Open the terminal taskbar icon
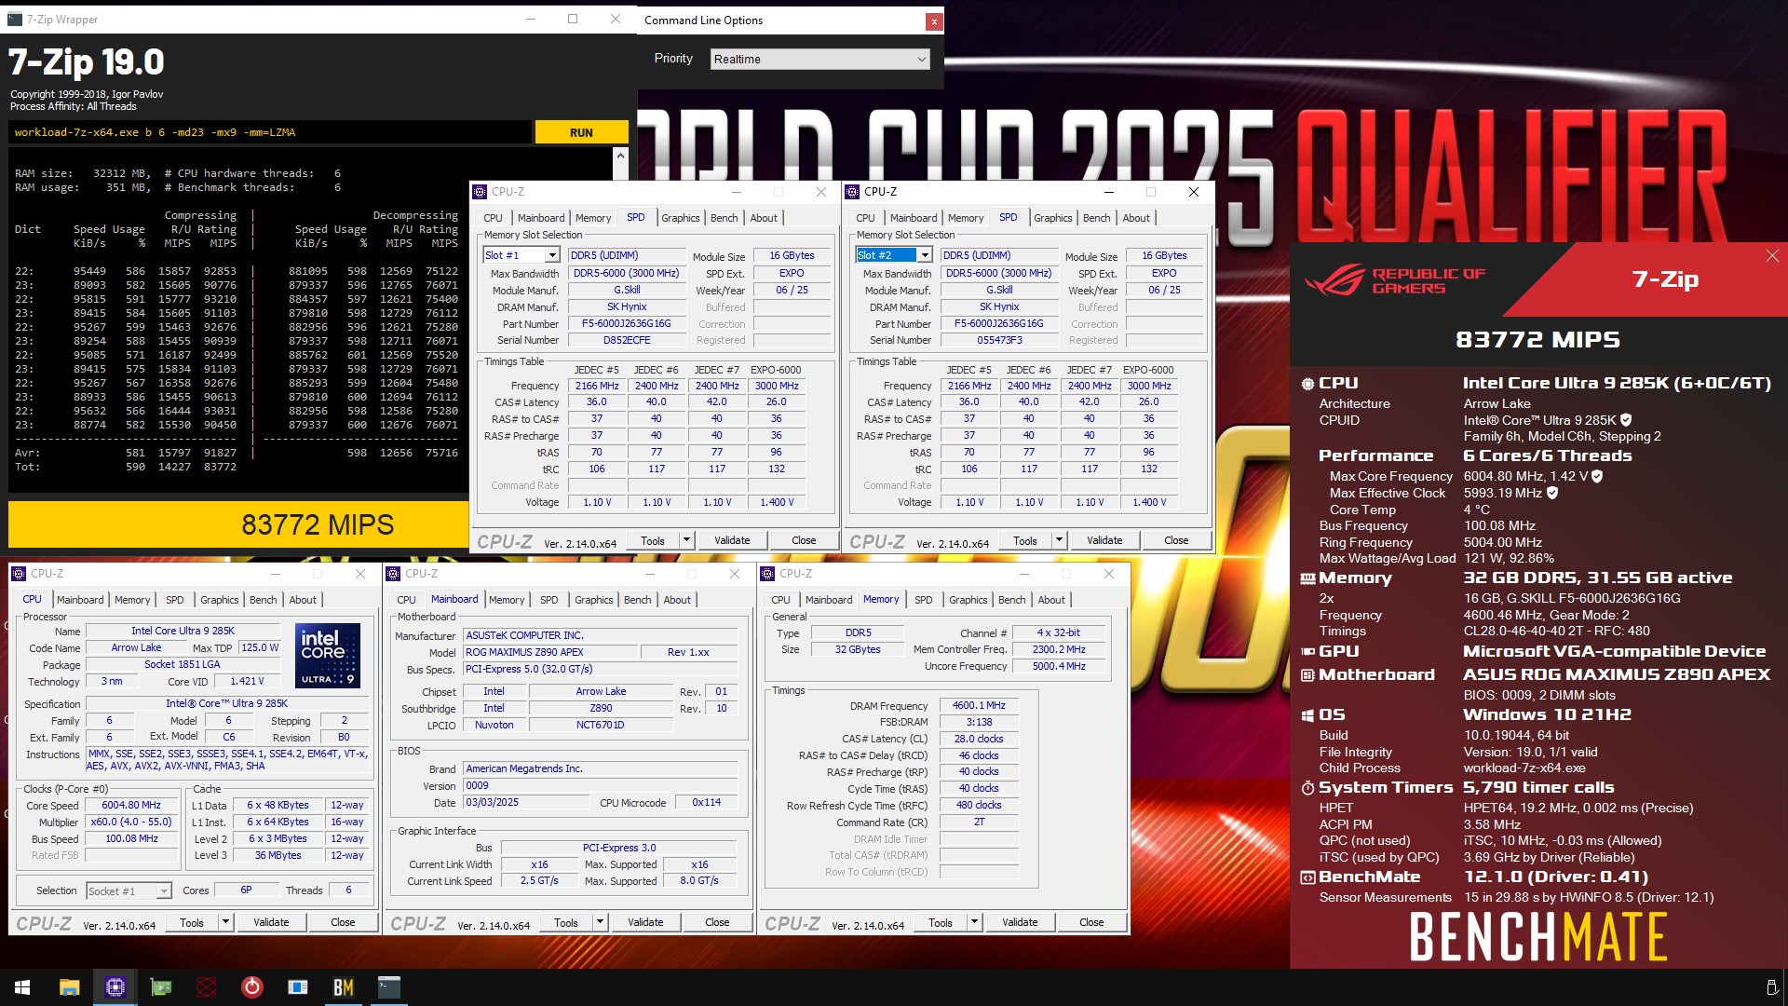1788x1006 pixels. 389,987
